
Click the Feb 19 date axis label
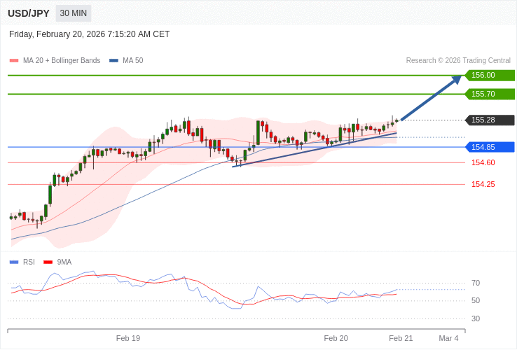click(128, 339)
